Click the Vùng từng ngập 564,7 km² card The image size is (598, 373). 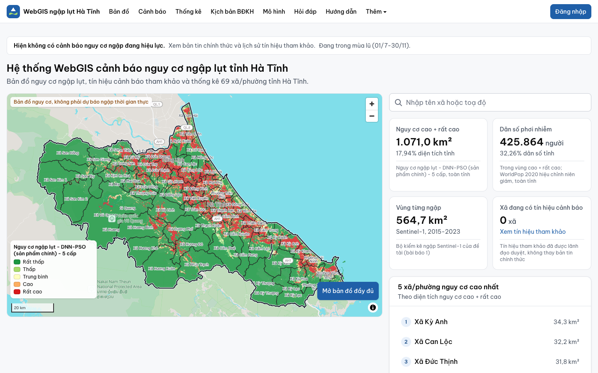(x=438, y=233)
